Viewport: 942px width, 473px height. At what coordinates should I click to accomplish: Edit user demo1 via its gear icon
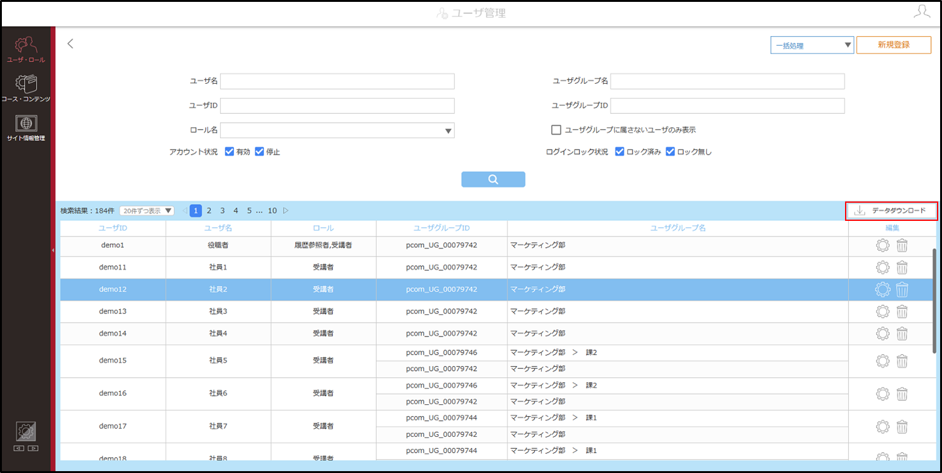[x=883, y=245]
